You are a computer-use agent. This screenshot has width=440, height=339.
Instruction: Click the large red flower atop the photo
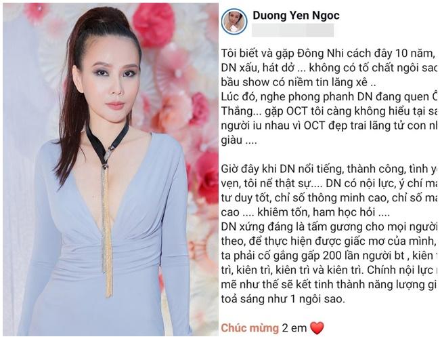tap(154, 22)
